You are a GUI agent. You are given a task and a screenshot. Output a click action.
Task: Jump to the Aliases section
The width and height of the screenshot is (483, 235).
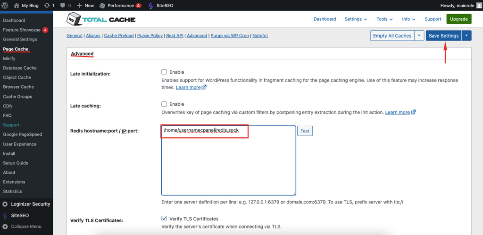click(93, 36)
